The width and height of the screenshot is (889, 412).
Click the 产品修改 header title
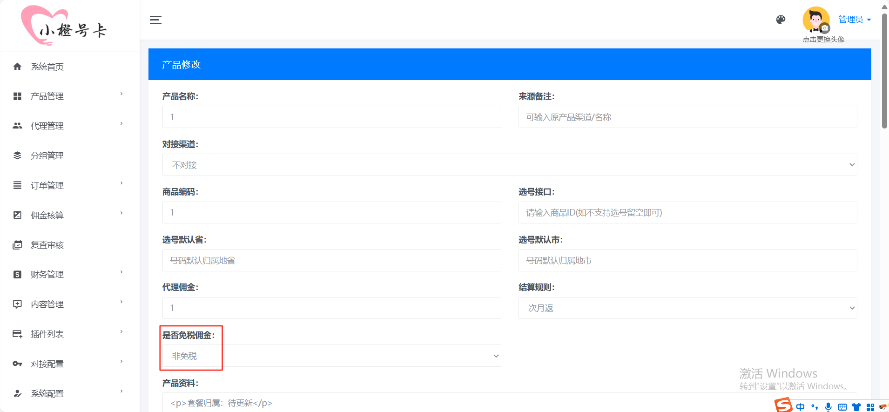(x=181, y=65)
